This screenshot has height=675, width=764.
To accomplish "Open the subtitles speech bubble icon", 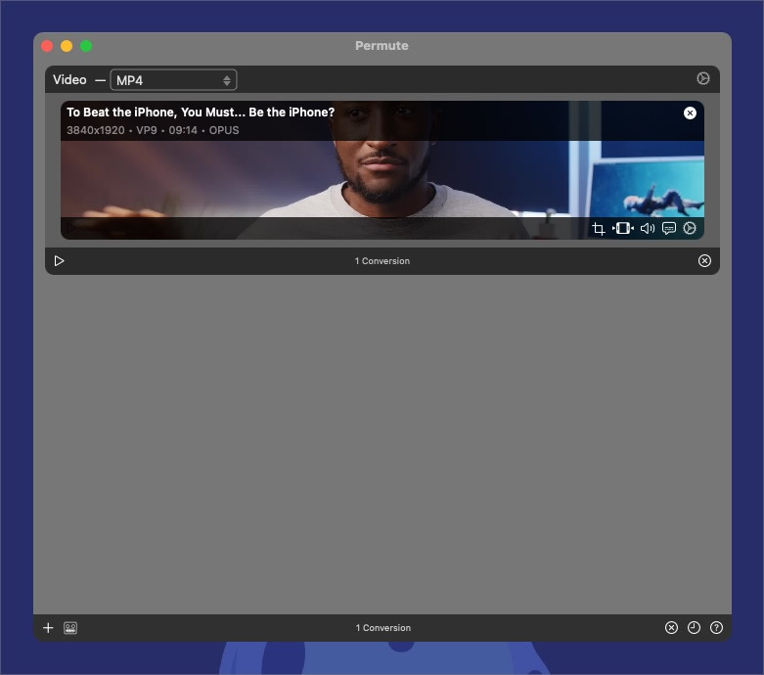I will coord(669,228).
